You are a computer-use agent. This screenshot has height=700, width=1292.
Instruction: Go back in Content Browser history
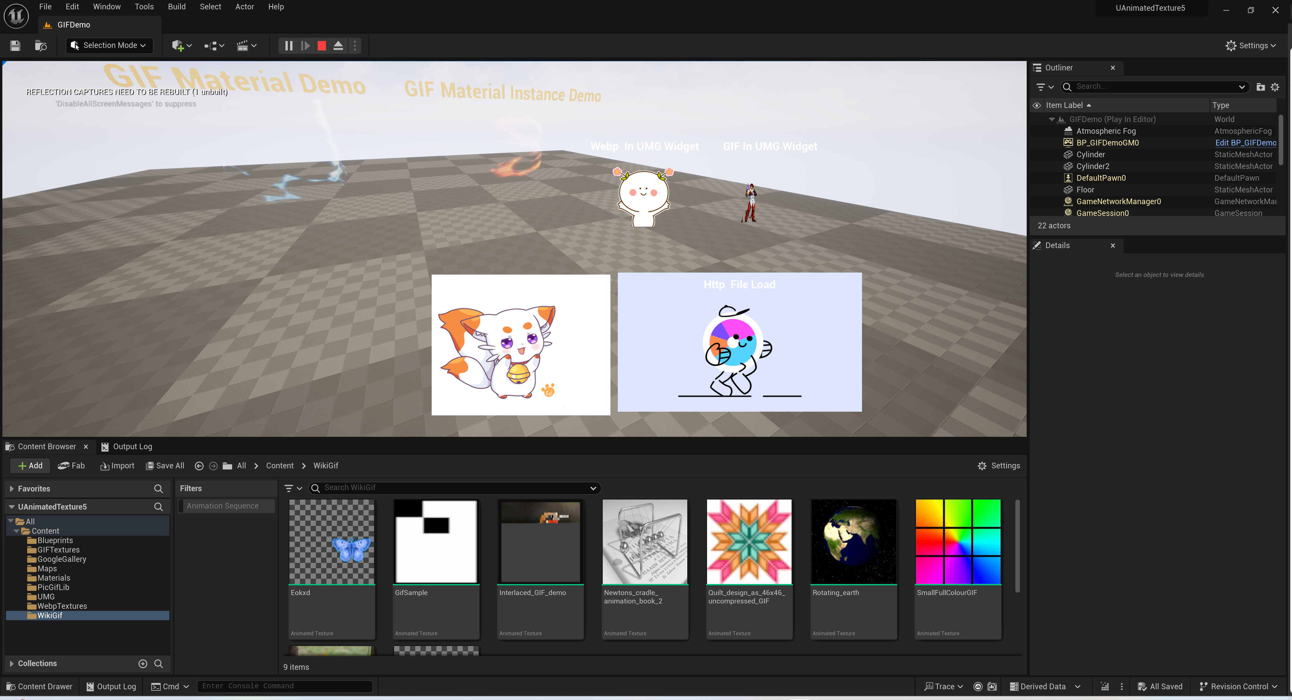click(x=199, y=466)
